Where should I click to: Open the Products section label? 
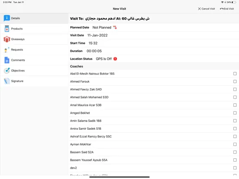pyautogui.click(x=17, y=29)
